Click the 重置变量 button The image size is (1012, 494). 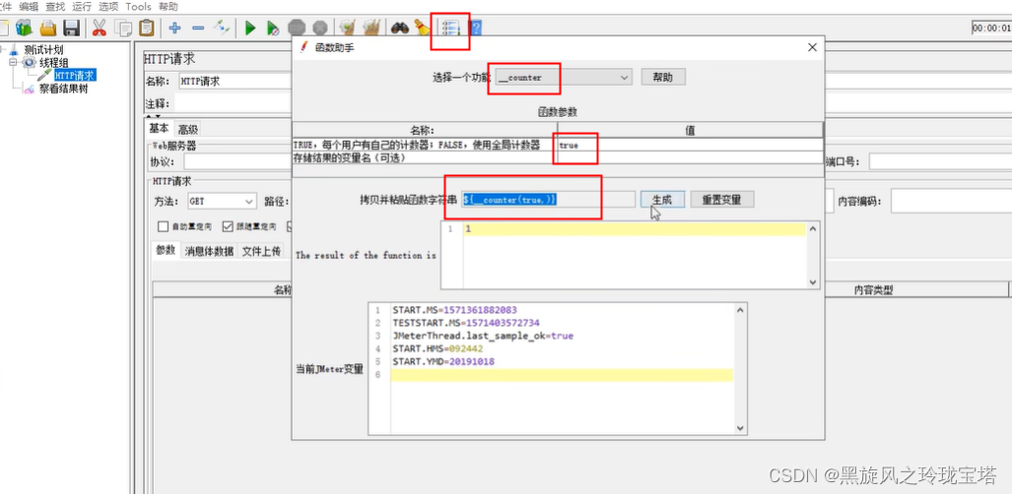pos(721,200)
